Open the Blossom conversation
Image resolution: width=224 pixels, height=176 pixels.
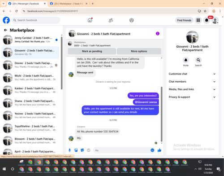[x=30, y=141]
